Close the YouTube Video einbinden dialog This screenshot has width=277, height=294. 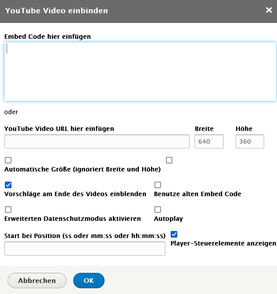point(269,10)
